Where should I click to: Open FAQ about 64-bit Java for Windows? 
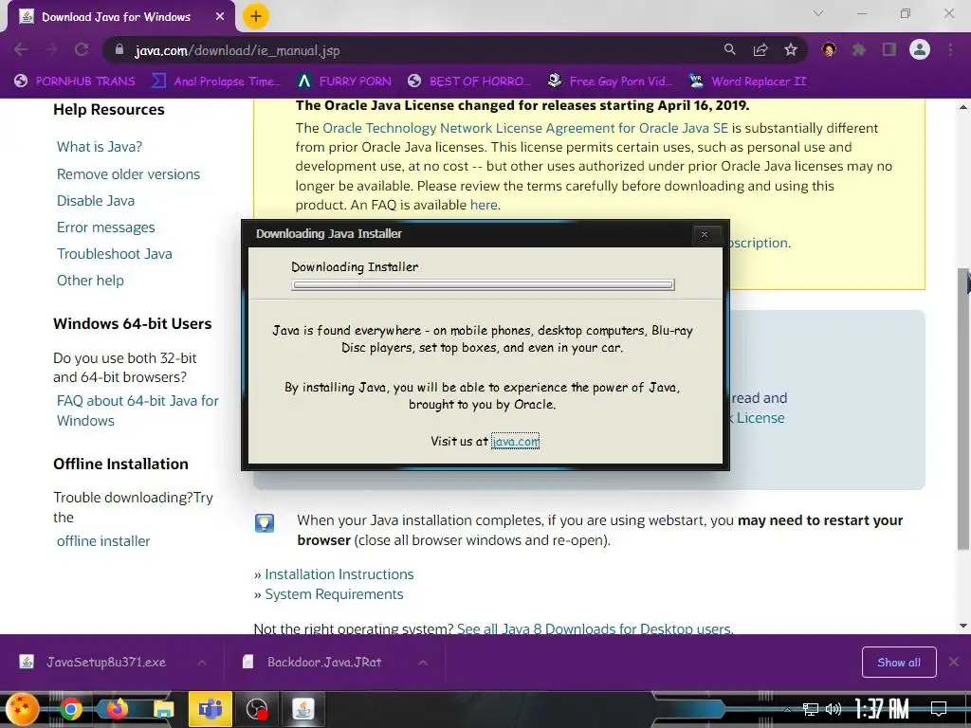coord(137,410)
